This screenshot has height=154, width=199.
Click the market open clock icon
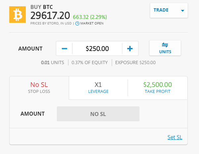point(77,23)
